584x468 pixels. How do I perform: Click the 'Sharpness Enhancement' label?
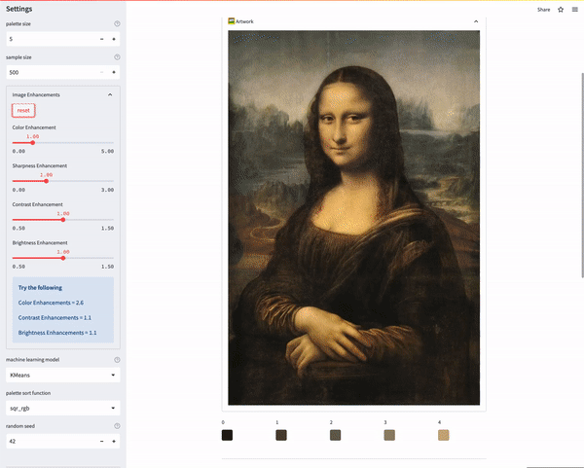[x=40, y=166]
